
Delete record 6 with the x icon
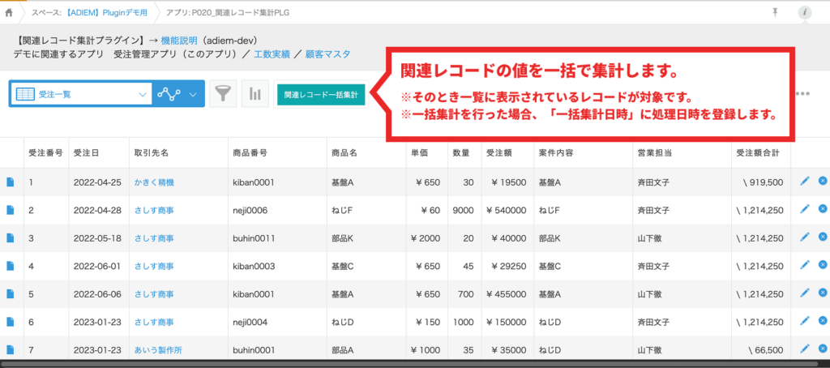point(823,321)
